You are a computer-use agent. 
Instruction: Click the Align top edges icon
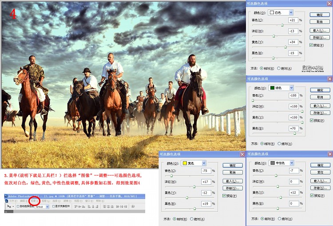(76, 206)
